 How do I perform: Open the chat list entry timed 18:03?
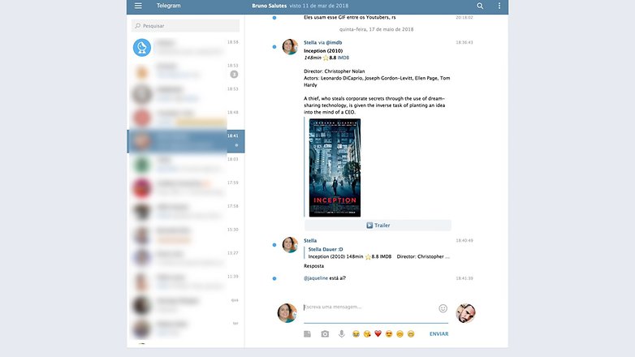tap(185, 165)
